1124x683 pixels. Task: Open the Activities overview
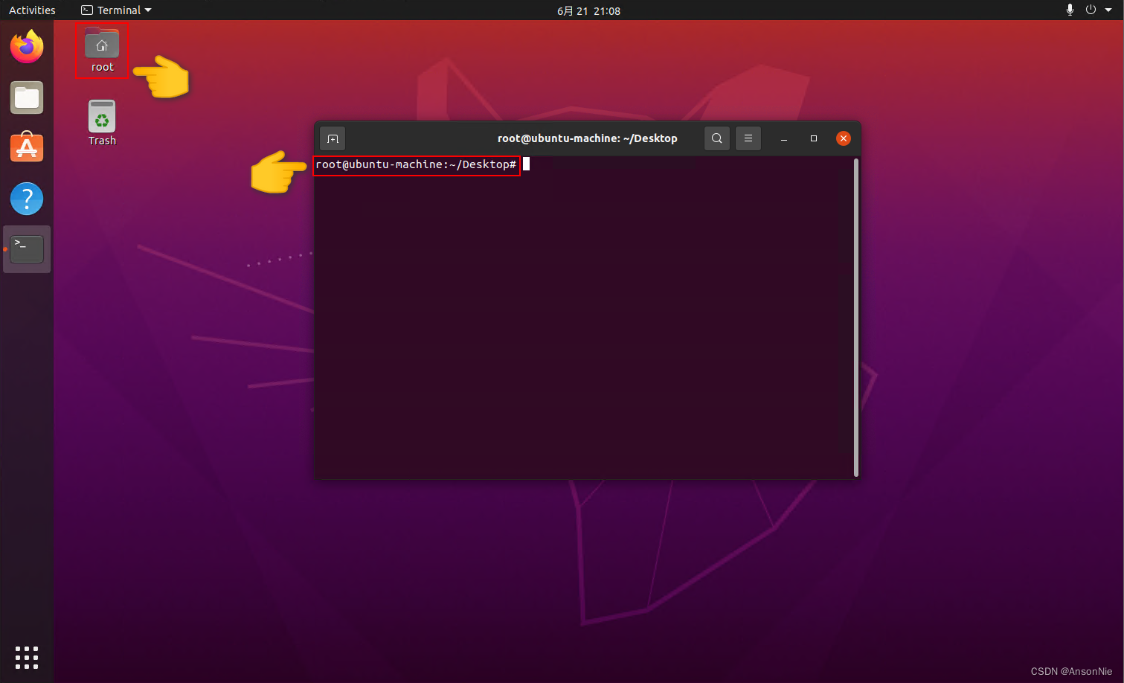coord(32,10)
